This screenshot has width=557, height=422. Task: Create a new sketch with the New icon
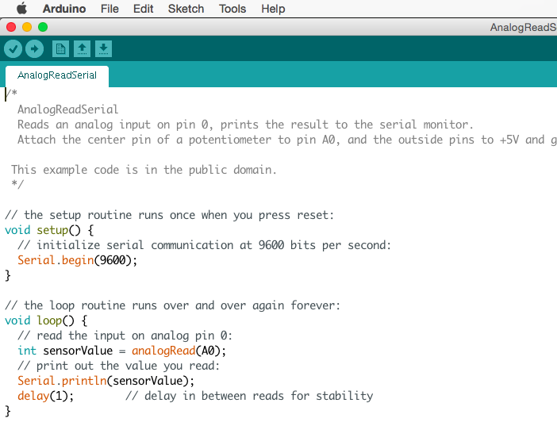(x=61, y=48)
